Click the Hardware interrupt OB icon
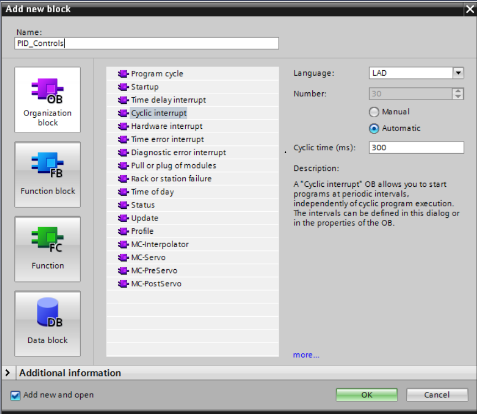The height and width of the screenshot is (414, 477). pos(123,126)
